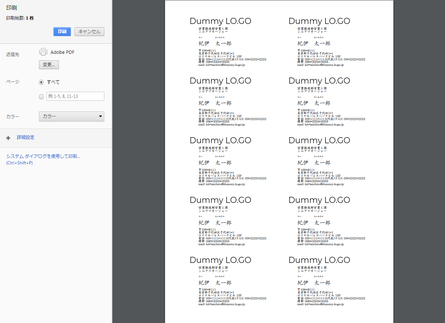445x323 pixels.
Task: Click the 印刷総数: 1 枚 sheet count text
Action: coord(20,18)
